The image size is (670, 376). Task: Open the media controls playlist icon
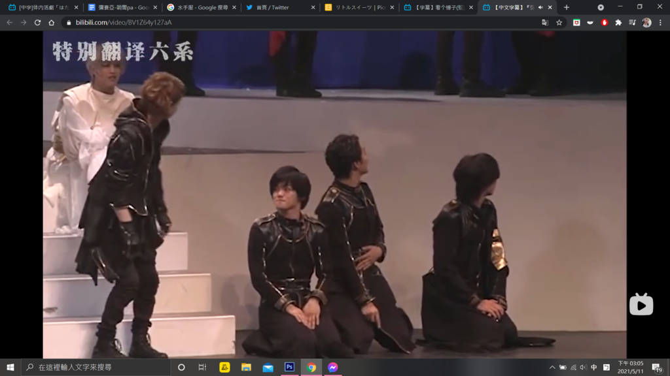(633, 23)
